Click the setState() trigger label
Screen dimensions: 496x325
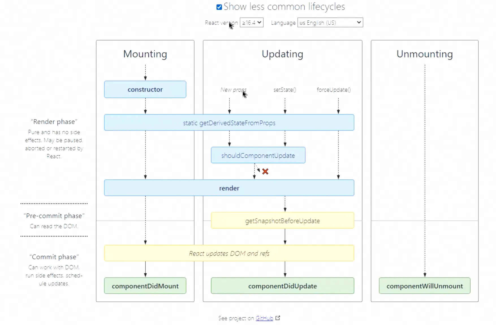(x=285, y=90)
